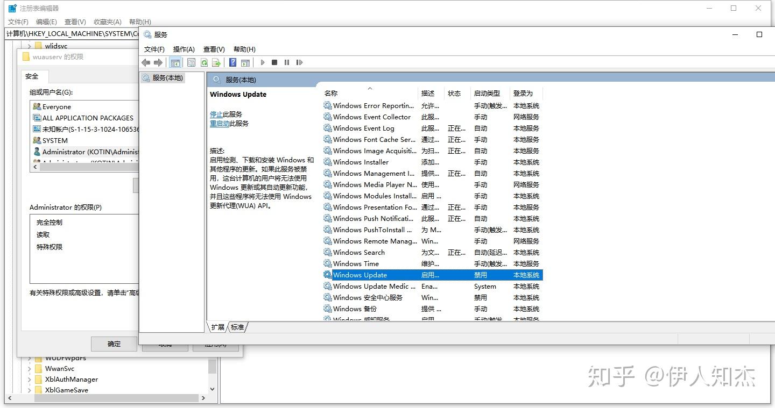Sort services by the 名称 column header

(x=330, y=92)
